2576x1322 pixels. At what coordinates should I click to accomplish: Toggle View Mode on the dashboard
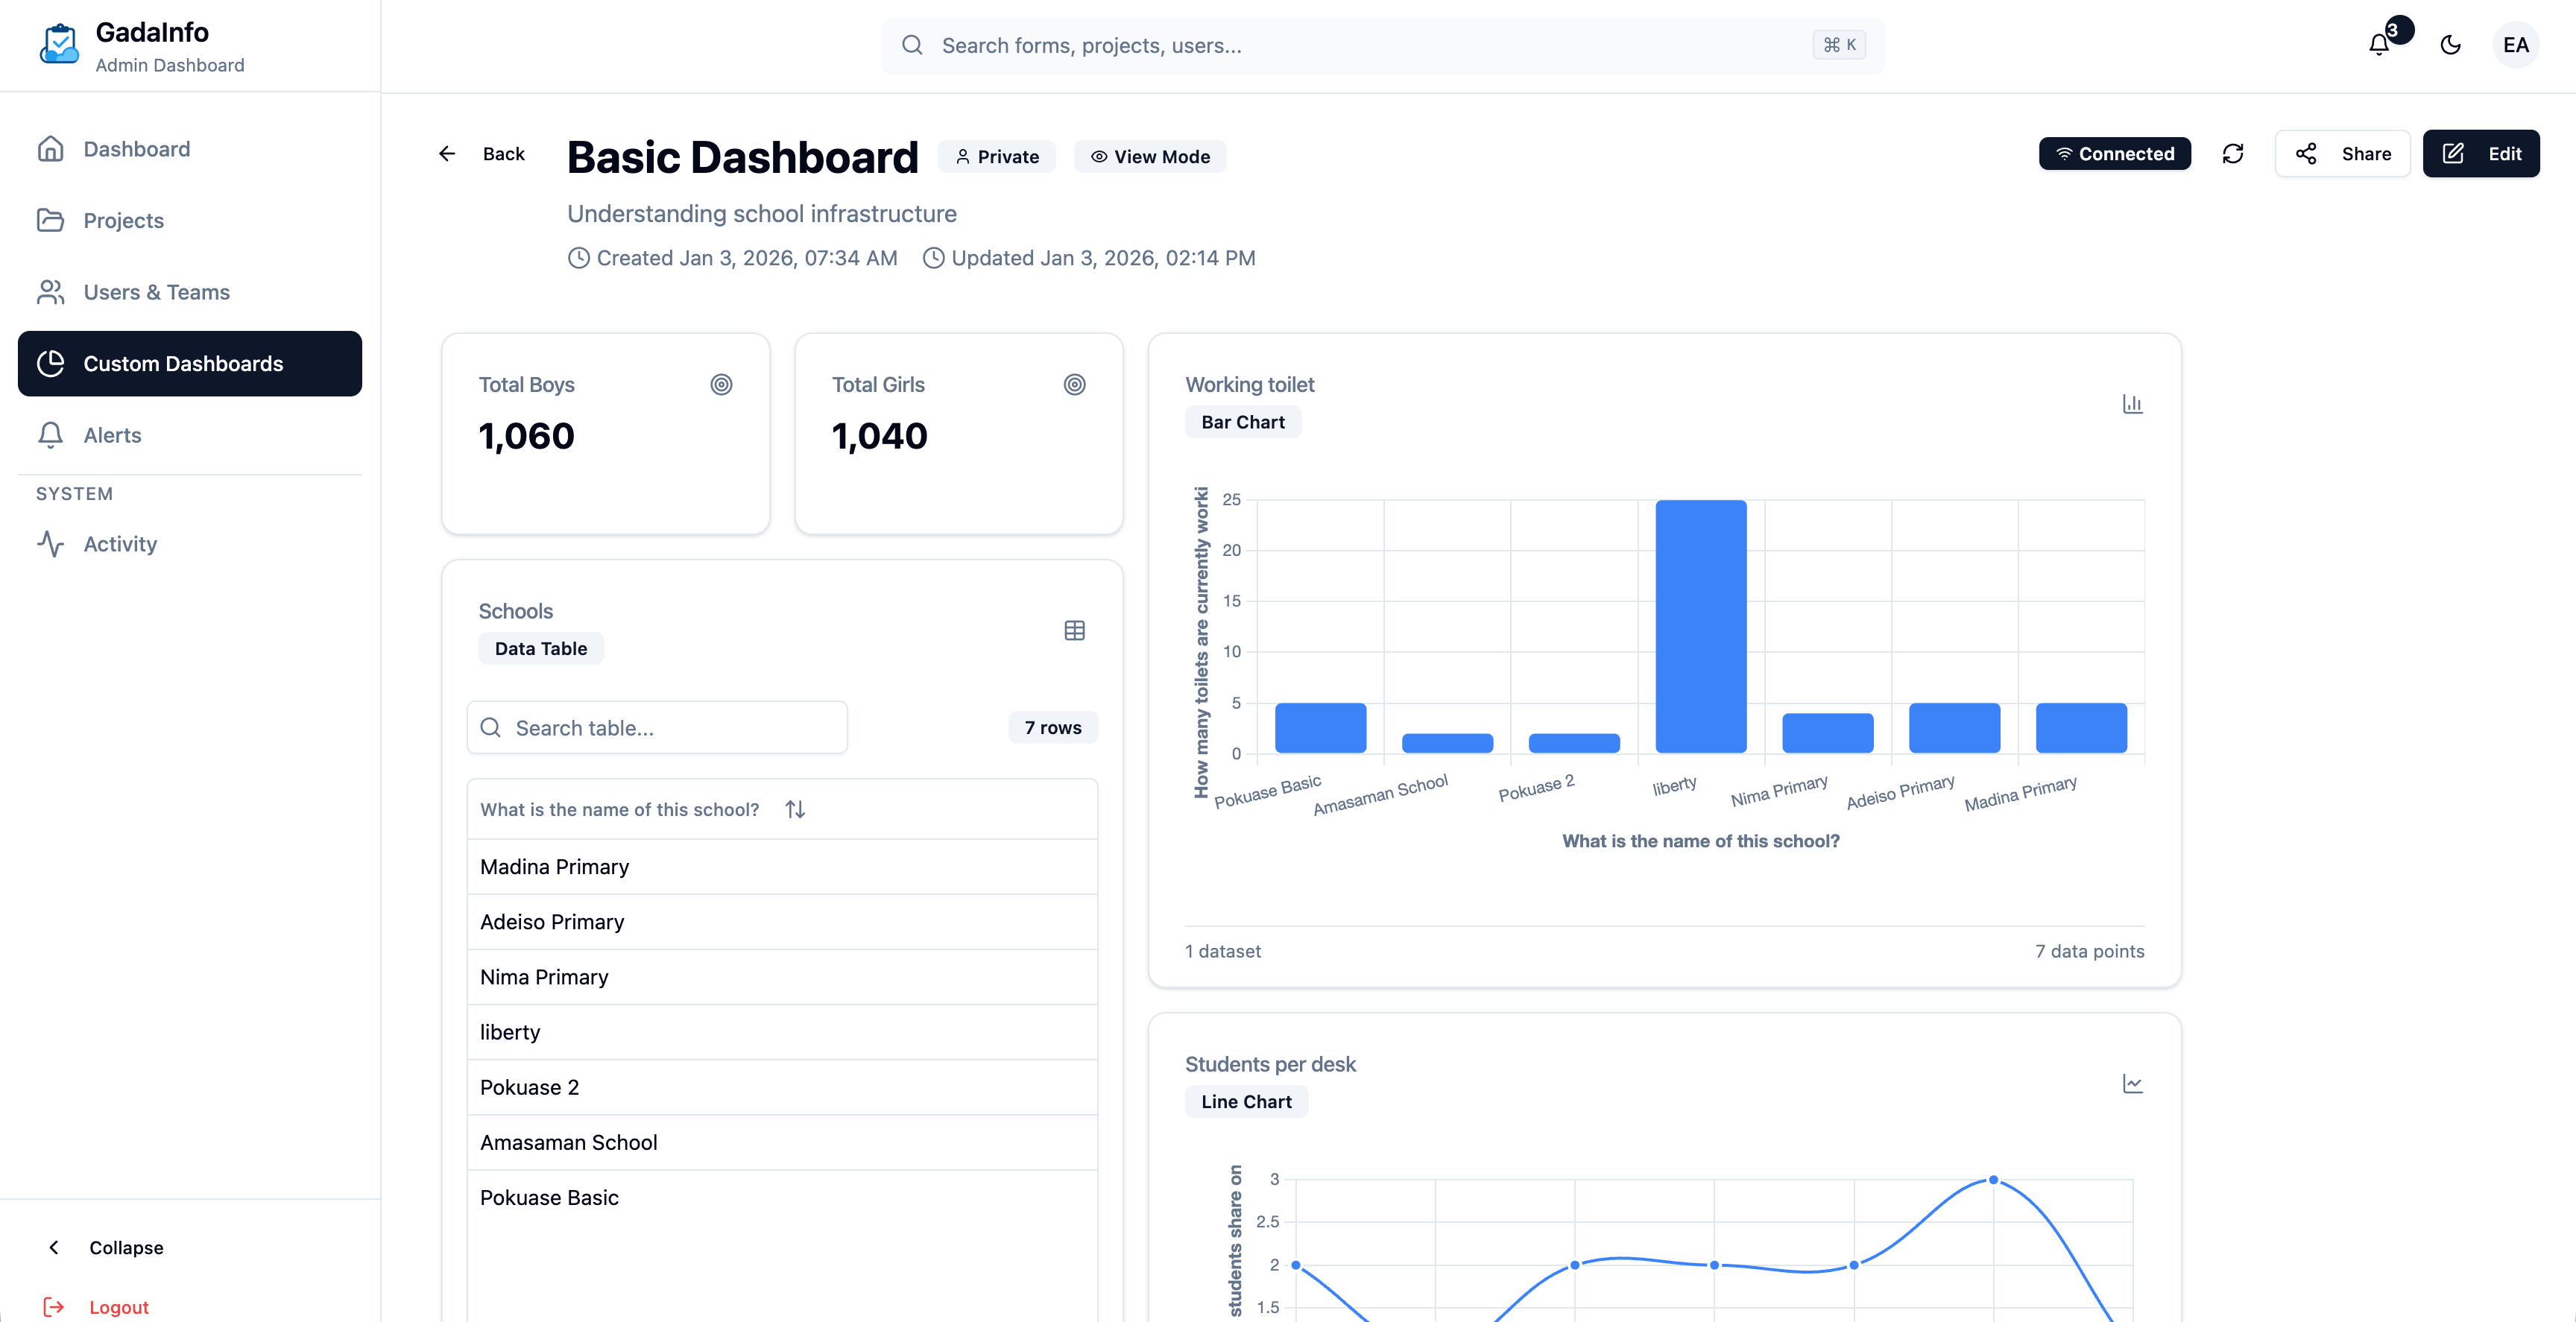[1149, 156]
